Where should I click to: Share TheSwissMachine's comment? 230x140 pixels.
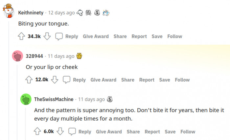133,132
